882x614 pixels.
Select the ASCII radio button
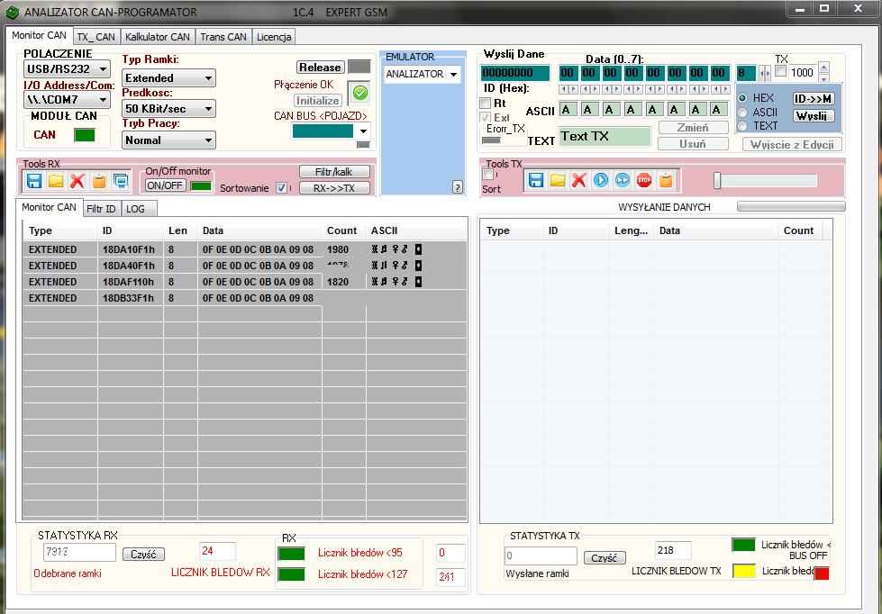(743, 112)
